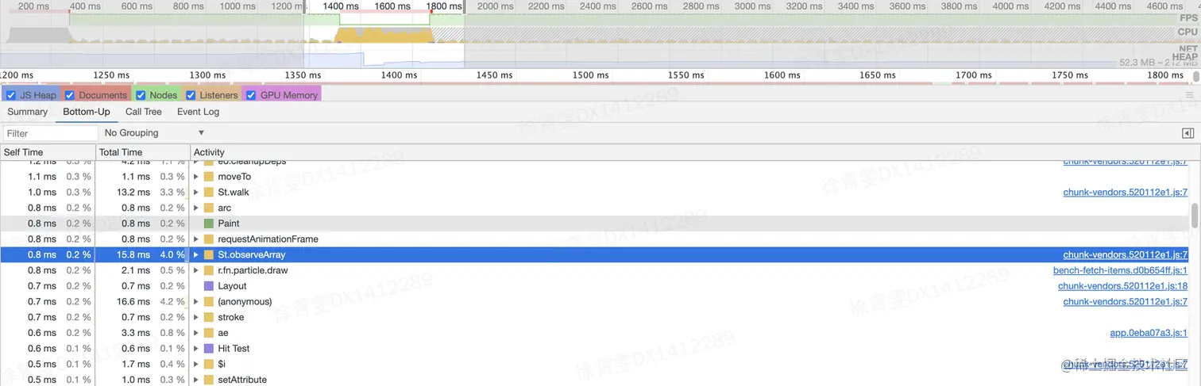Click the yellow square beside ae

[209, 333]
